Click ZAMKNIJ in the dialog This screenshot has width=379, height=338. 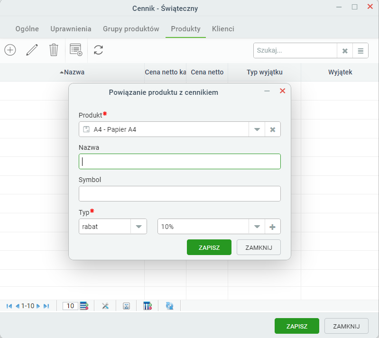[259, 247]
